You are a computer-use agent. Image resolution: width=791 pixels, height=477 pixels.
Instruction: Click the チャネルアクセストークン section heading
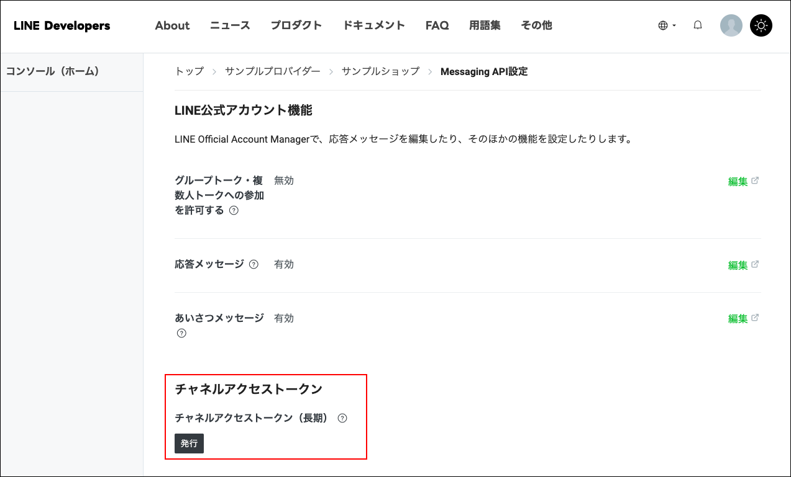[x=249, y=389]
